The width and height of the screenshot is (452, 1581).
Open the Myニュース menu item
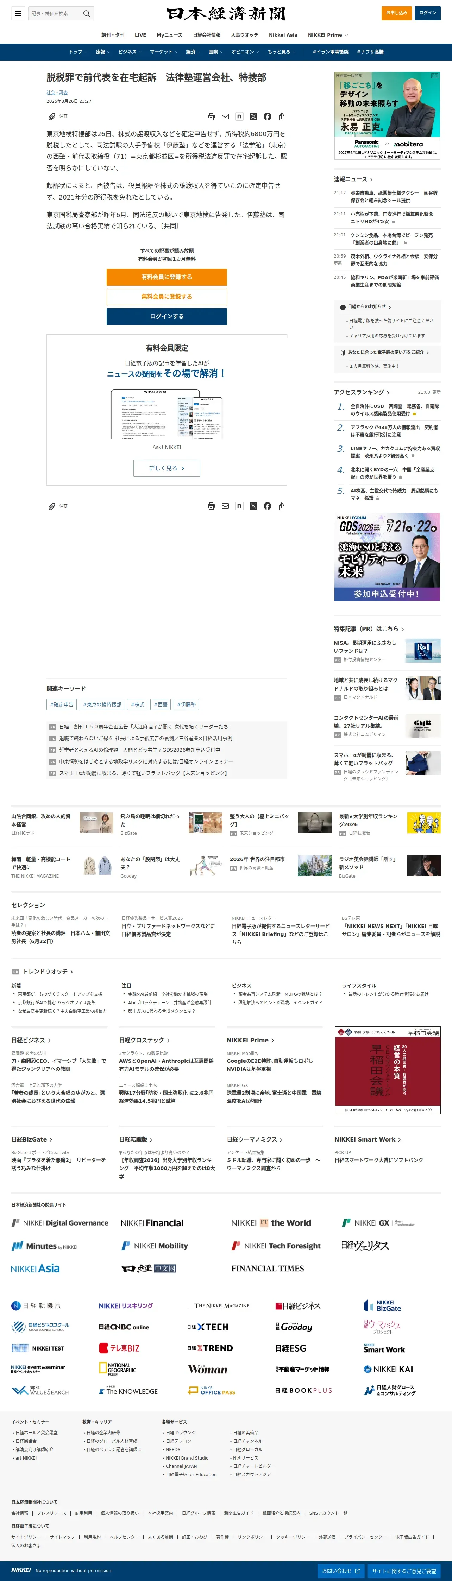[170, 35]
